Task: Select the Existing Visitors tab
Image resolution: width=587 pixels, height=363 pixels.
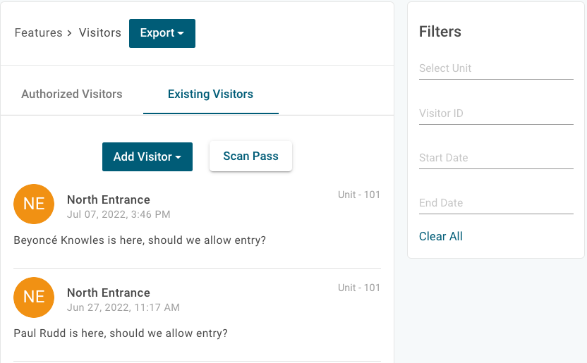Action: coord(210,94)
